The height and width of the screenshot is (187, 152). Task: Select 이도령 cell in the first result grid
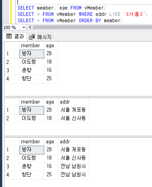pyautogui.click(x=32, y=62)
